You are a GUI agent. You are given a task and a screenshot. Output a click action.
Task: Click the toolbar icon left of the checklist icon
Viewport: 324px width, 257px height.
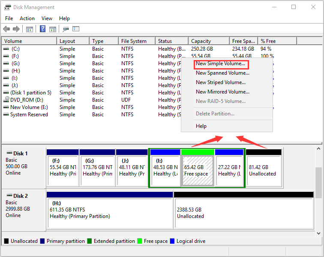(66, 29)
